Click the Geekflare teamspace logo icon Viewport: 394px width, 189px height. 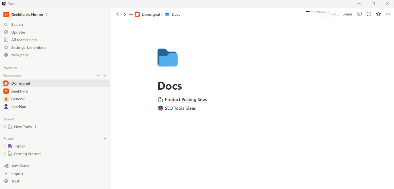6,91
